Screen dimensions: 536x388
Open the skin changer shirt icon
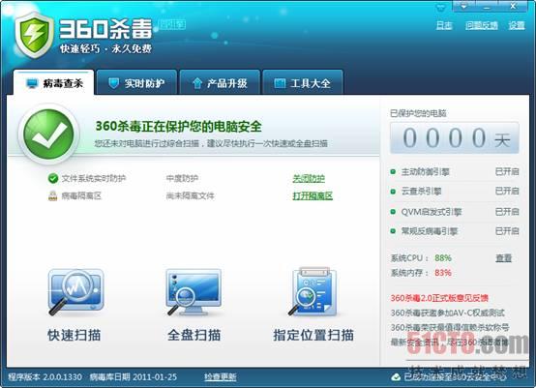[x=441, y=7]
